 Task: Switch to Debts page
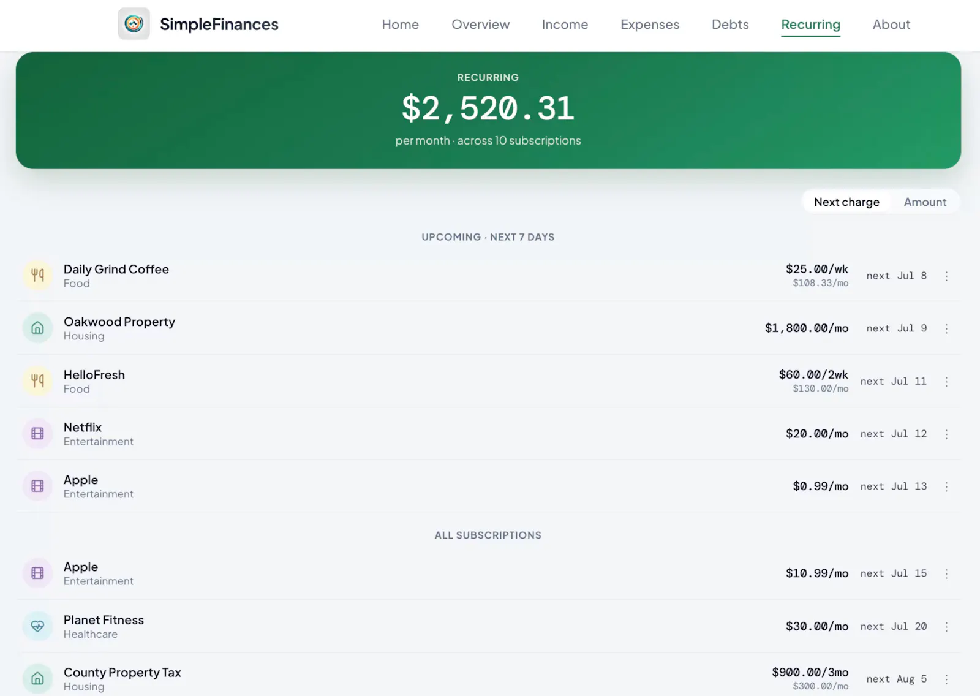730,25
